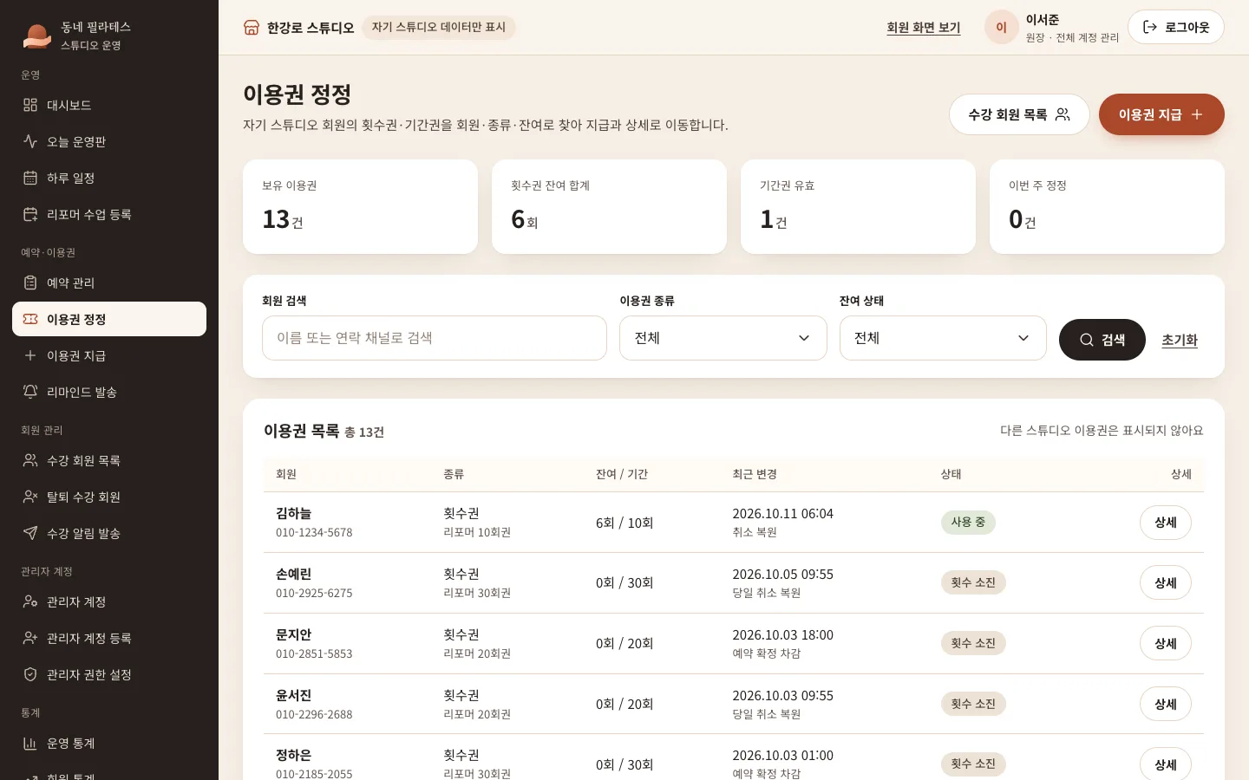Click 관리자 권한 설정 sidebar label
1249x780 pixels.
89,674
